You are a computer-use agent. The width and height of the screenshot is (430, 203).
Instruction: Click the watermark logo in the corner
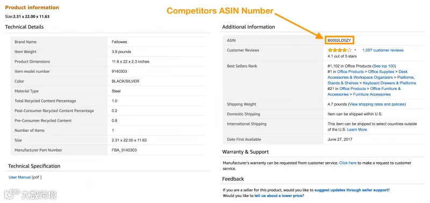click(30, 194)
